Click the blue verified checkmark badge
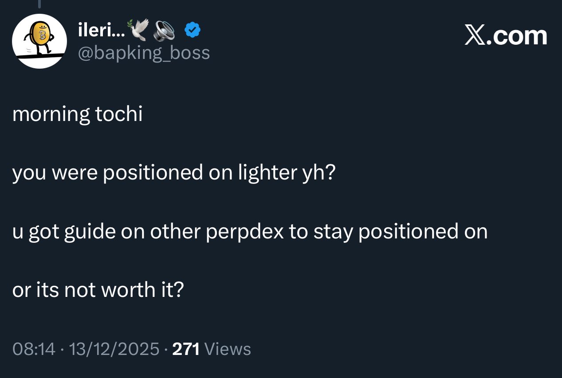This screenshot has width=562, height=378. [193, 30]
